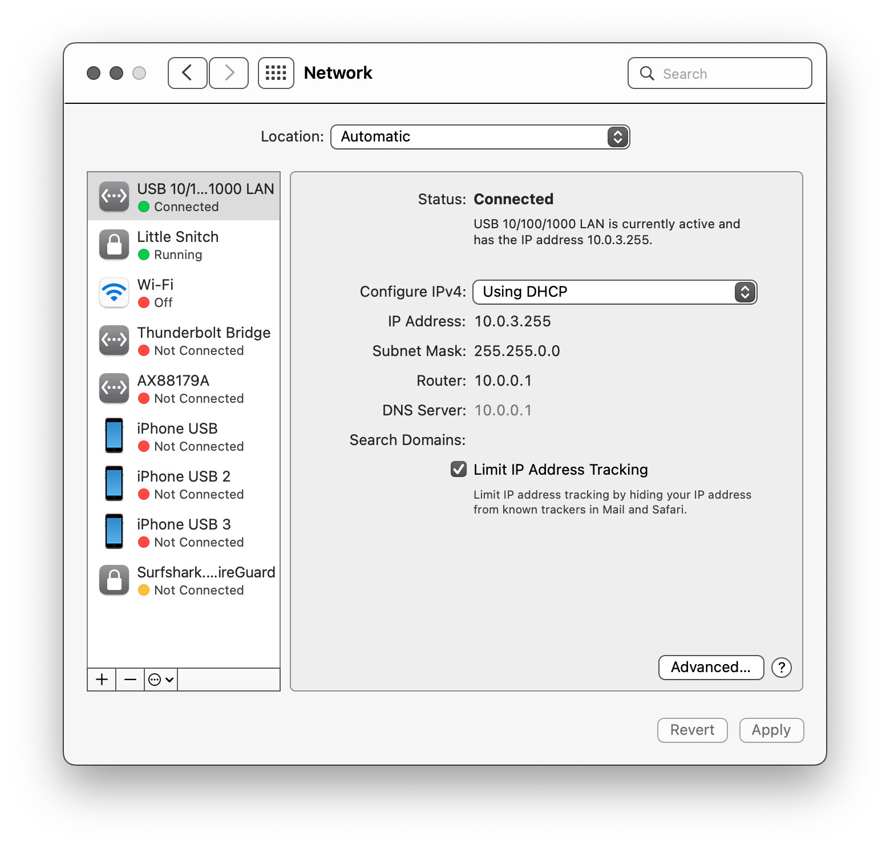Go back with the left chevron button

point(187,73)
